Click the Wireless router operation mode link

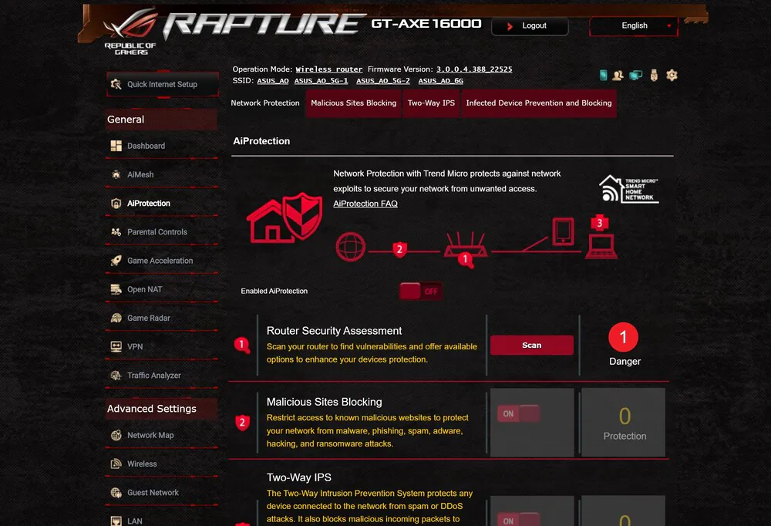pyautogui.click(x=329, y=69)
